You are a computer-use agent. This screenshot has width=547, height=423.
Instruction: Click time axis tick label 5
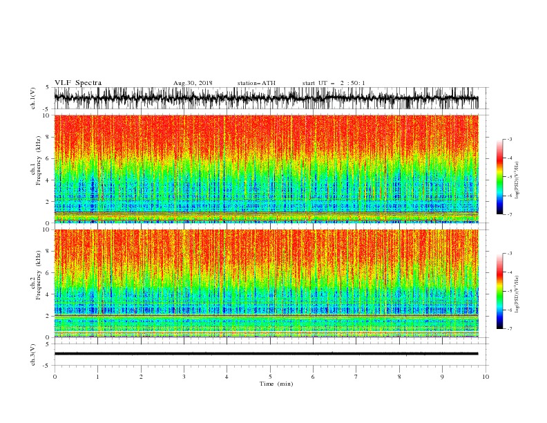point(270,377)
